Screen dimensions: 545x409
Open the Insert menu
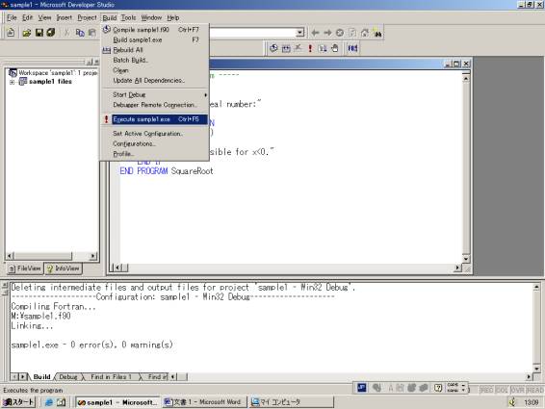[x=65, y=17]
